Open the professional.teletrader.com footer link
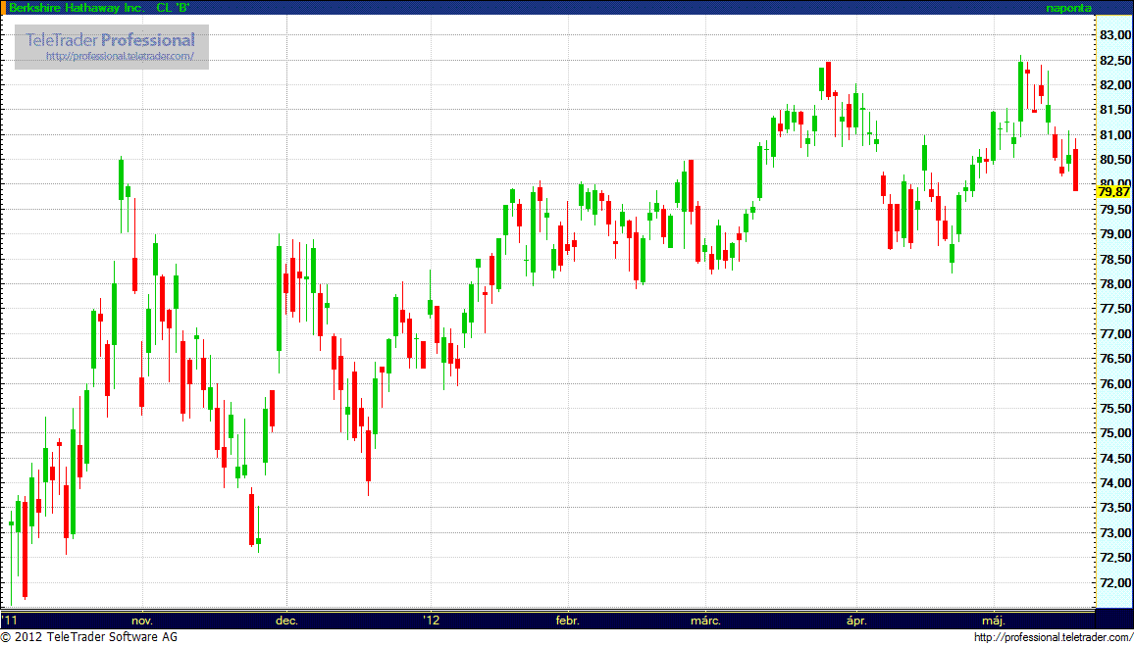Image resolution: width=1134 pixels, height=646 pixels. 1054,637
